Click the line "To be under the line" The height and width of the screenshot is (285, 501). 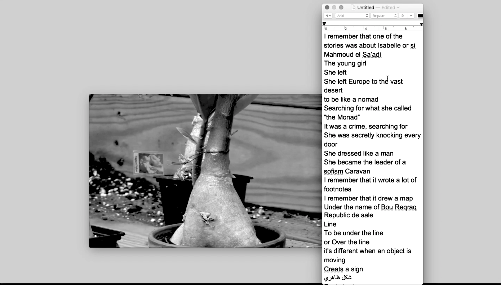click(354, 233)
